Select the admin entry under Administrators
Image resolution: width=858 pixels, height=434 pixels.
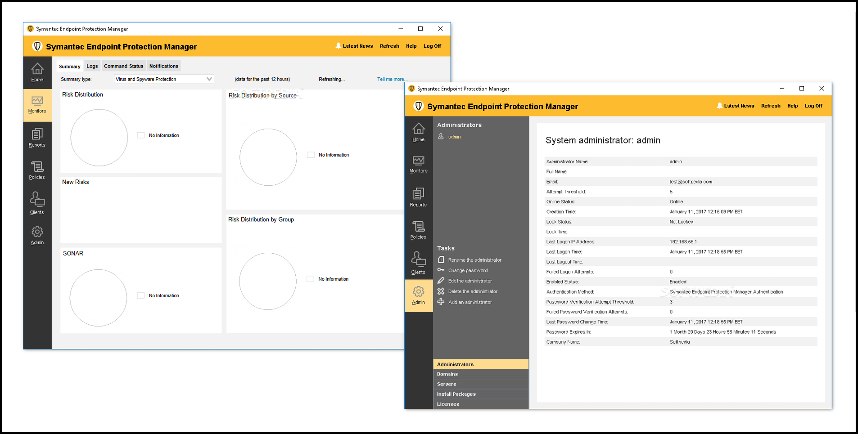(x=454, y=137)
